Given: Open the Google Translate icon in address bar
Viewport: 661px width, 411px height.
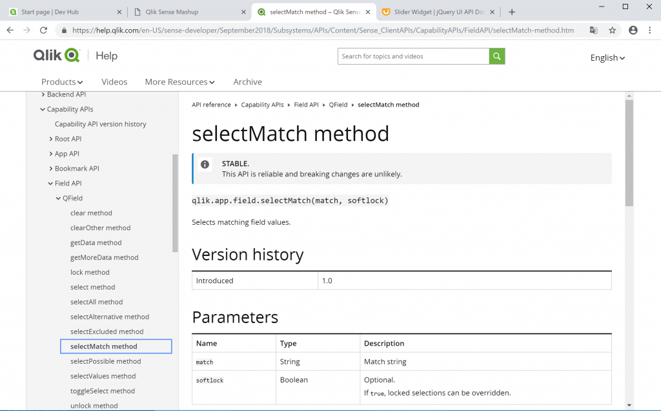Looking at the screenshot, I should pyautogui.click(x=595, y=30).
